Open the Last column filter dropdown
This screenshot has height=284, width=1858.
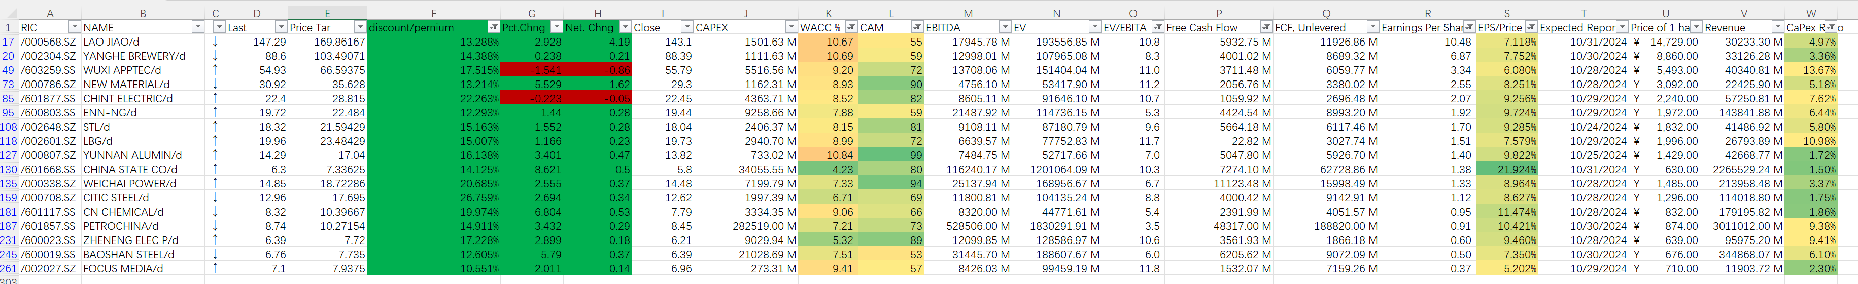click(x=281, y=27)
